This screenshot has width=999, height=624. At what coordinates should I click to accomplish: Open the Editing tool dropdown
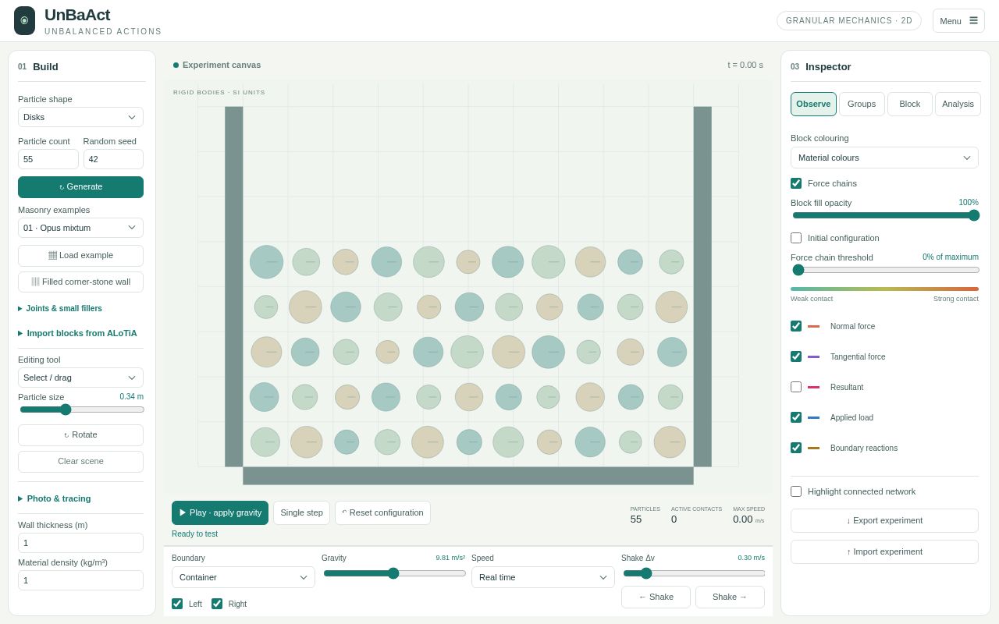click(80, 378)
